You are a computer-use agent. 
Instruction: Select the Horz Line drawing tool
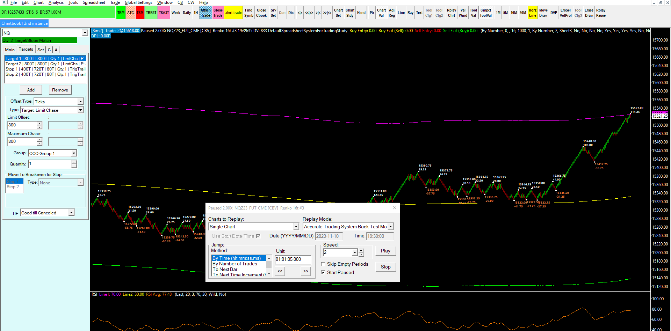532,13
